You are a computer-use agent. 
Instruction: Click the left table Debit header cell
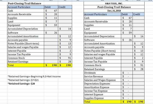pos(51,7)
